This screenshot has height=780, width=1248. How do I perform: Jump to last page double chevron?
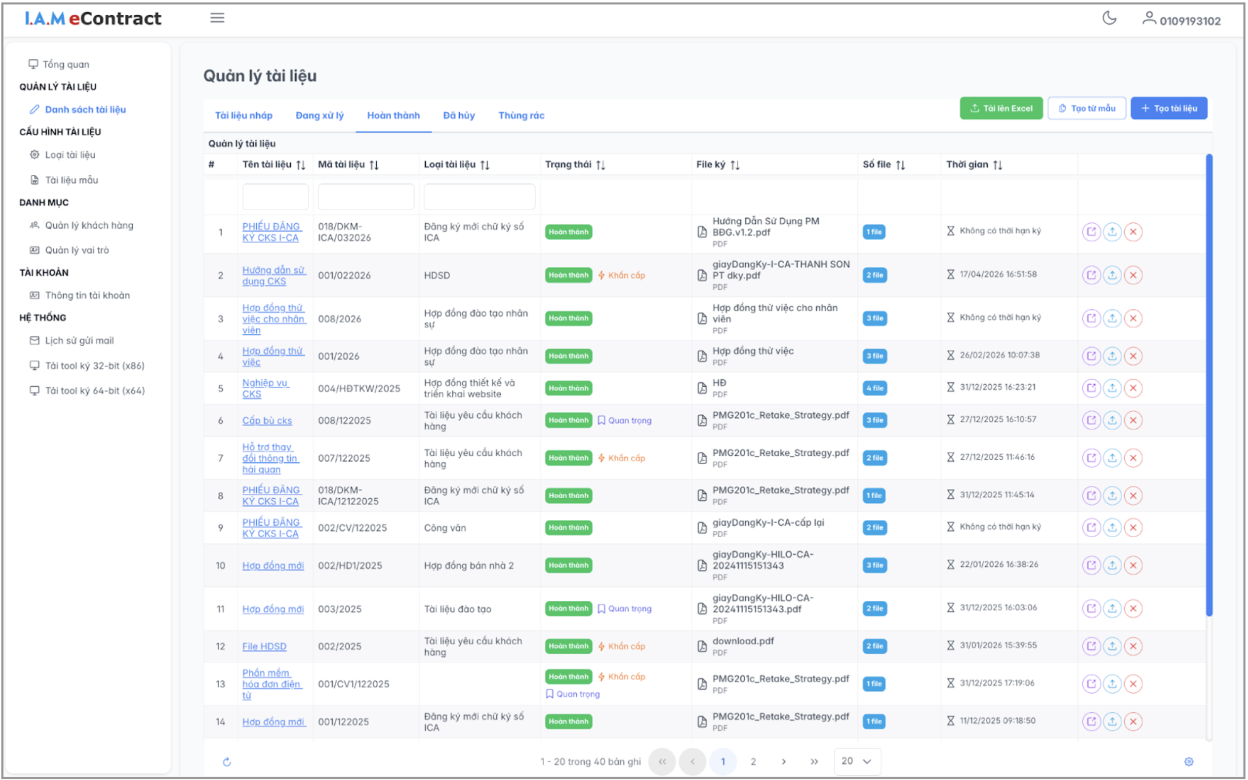(x=814, y=761)
